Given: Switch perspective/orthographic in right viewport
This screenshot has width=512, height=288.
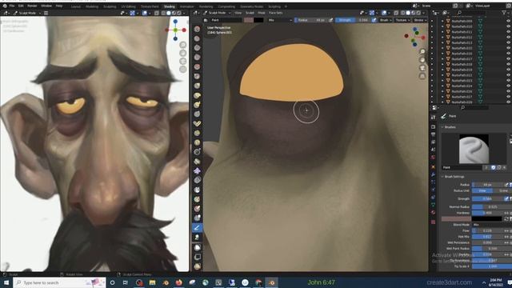Looking at the screenshot, I should click(422, 76).
